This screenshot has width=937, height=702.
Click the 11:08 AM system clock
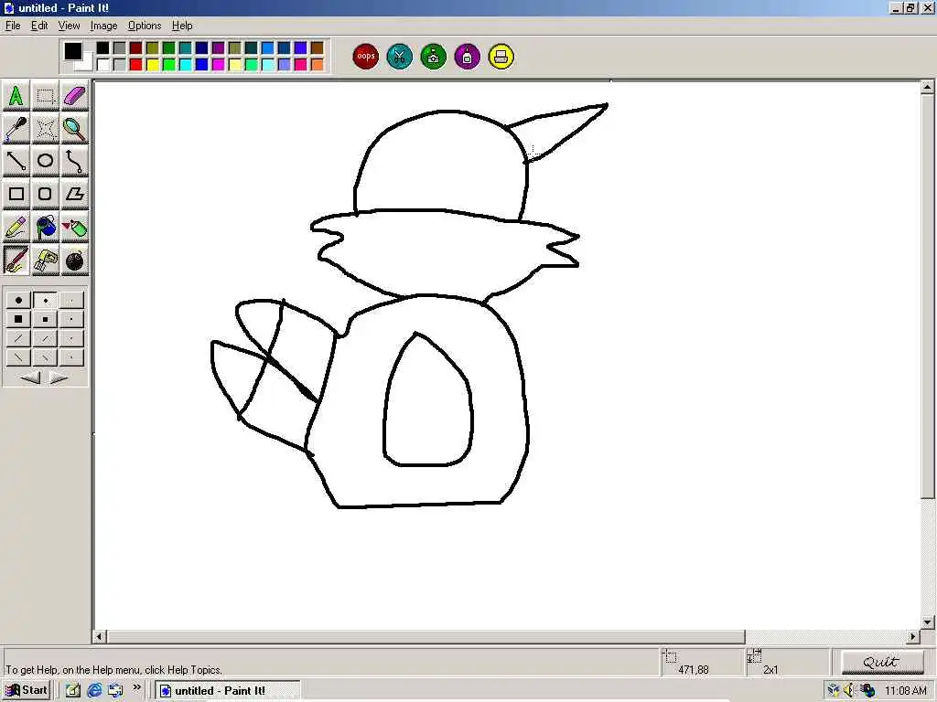pyautogui.click(x=905, y=691)
